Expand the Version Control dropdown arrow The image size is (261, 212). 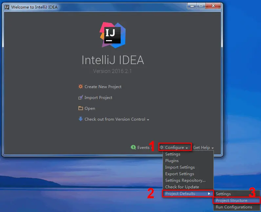pos(148,120)
